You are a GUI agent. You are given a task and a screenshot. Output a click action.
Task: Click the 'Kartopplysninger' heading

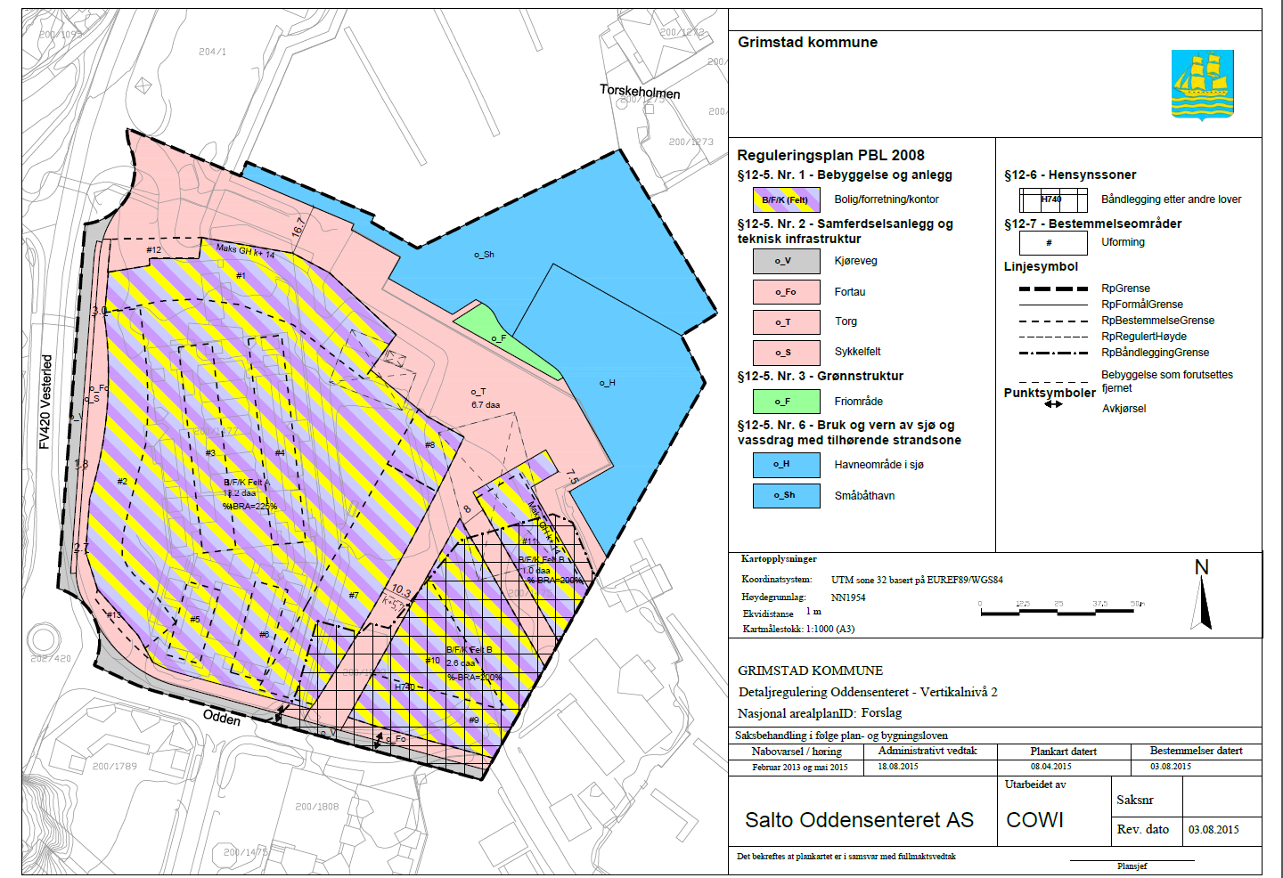[779, 559]
